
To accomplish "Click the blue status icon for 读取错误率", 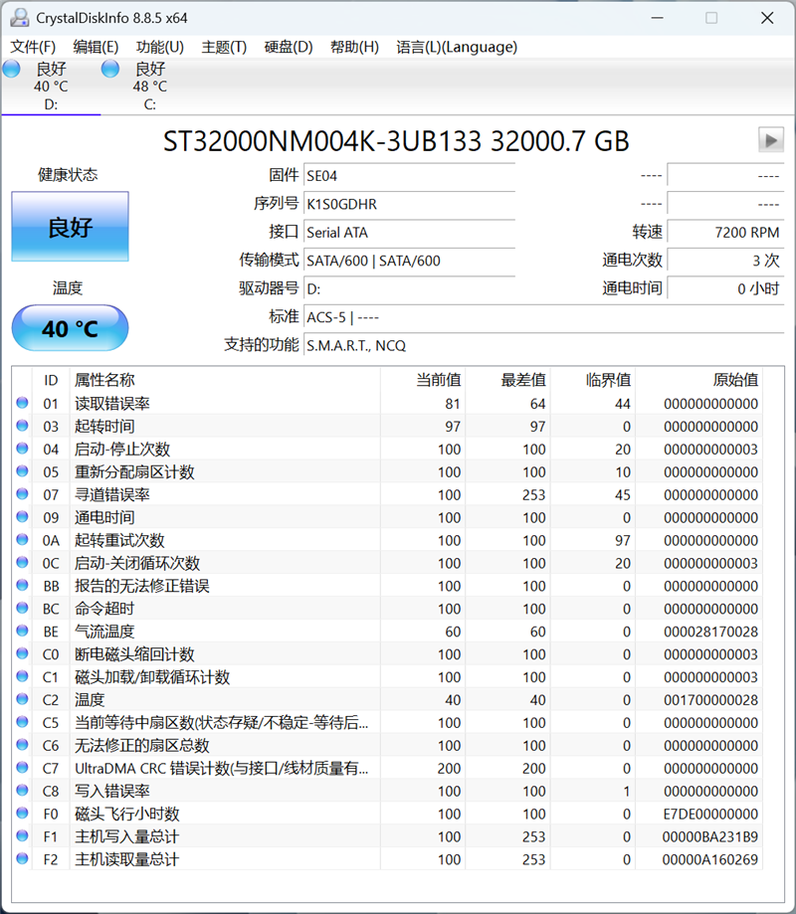I will click(x=21, y=403).
